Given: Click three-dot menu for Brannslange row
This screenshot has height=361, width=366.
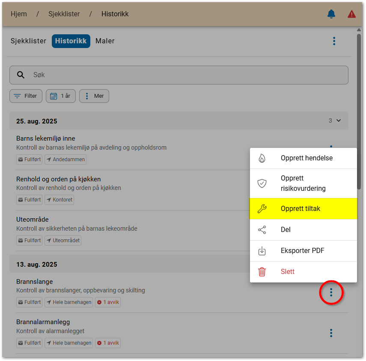Looking at the screenshot, I should coord(331,293).
